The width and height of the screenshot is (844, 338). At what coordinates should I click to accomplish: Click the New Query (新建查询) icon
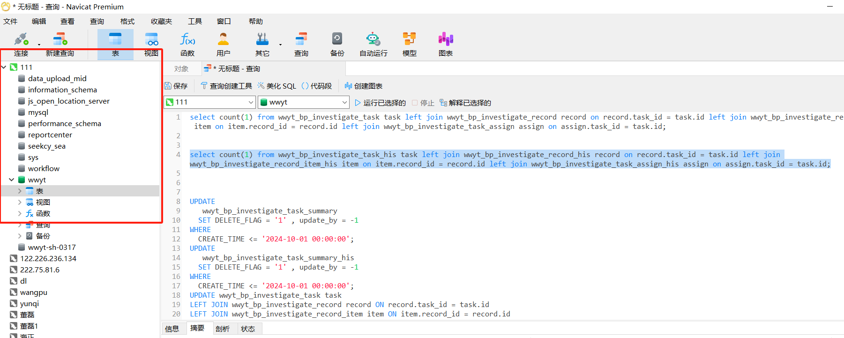[x=60, y=44]
